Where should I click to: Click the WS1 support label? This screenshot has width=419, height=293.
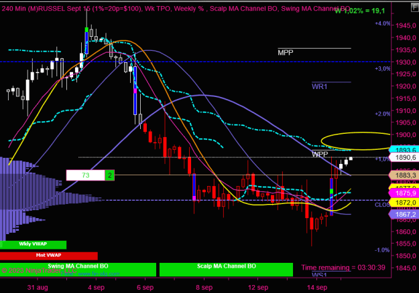click(x=319, y=275)
